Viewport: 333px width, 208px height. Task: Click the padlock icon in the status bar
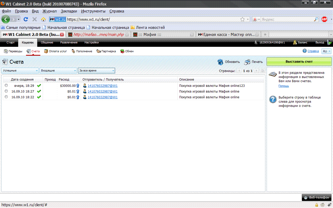click(316, 205)
